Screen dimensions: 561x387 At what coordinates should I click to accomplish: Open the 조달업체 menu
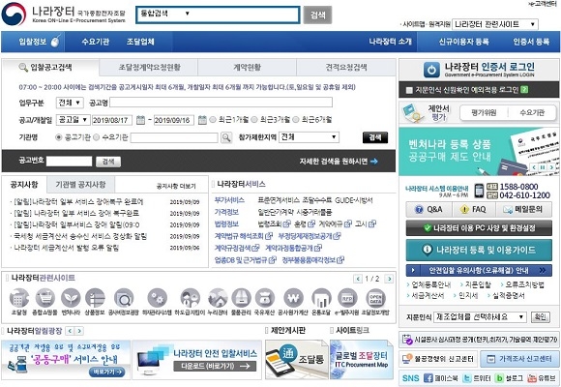140,42
